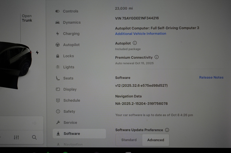231x153 pixels.
Task: Open the Safety settings
Action: (66, 111)
